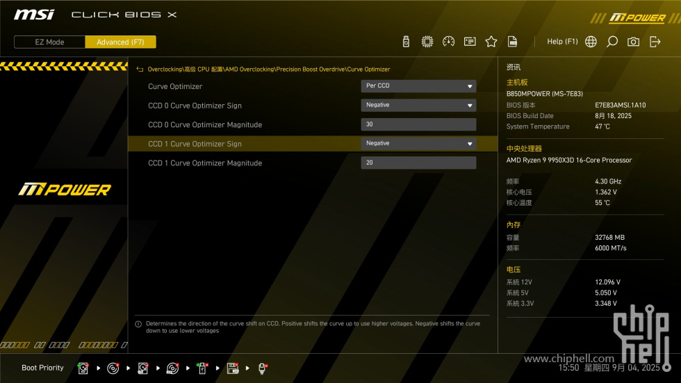Take a screenshot with the camera icon
The height and width of the screenshot is (383, 681).
pos(633,42)
